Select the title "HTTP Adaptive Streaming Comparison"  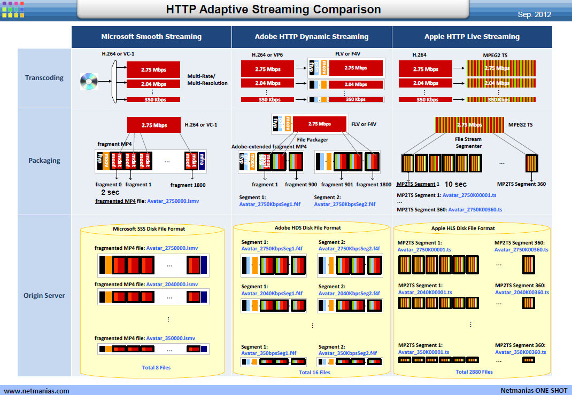(x=273, y=10)
